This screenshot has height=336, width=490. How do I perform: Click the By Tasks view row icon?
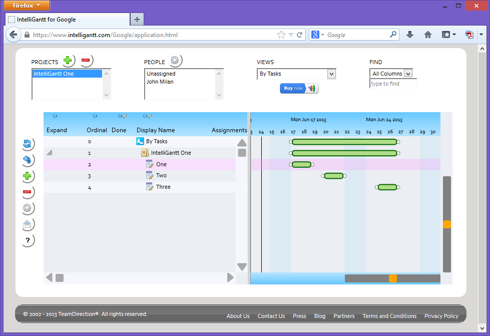coord(140,141)
